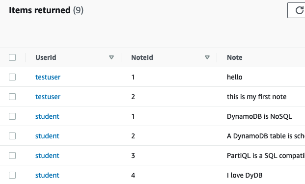Image resolution: width=305 pixels, height=184 pixels.
Task: Check the box for testuser note 1
Action: (x=12, y=77)
